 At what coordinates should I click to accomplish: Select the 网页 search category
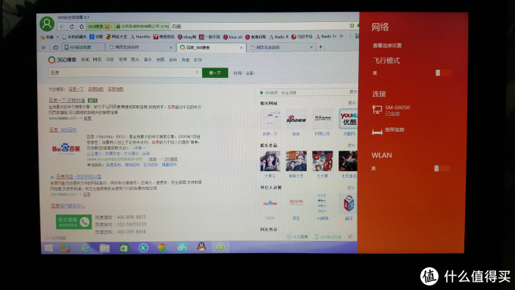[x=97, y=60]
